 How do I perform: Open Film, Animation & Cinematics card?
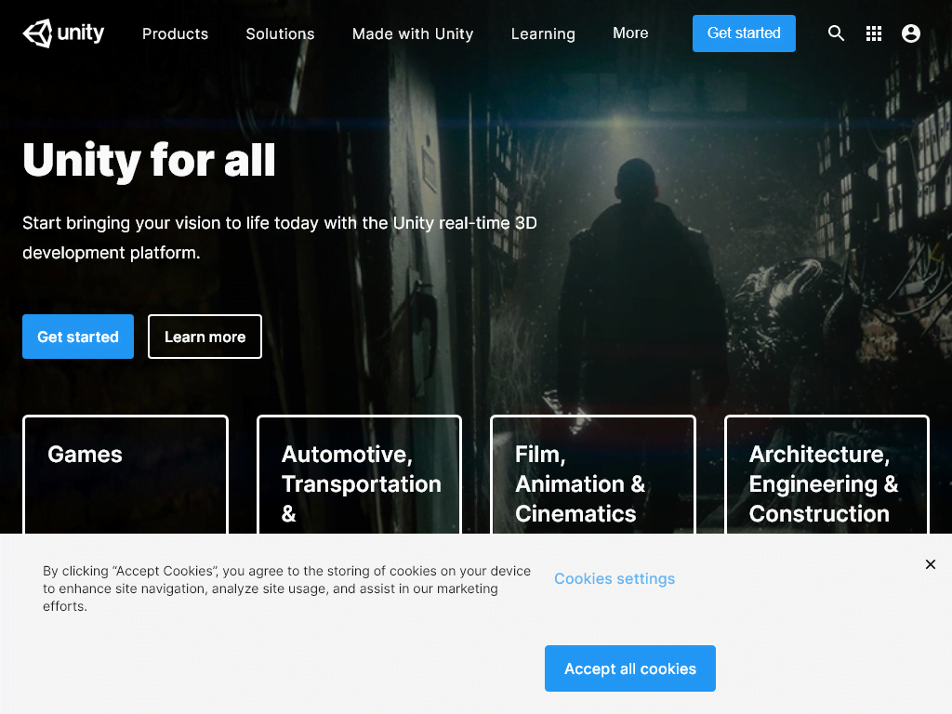click(592, 474)
